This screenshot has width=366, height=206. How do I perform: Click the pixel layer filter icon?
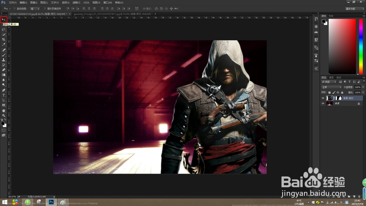(340, 82)
